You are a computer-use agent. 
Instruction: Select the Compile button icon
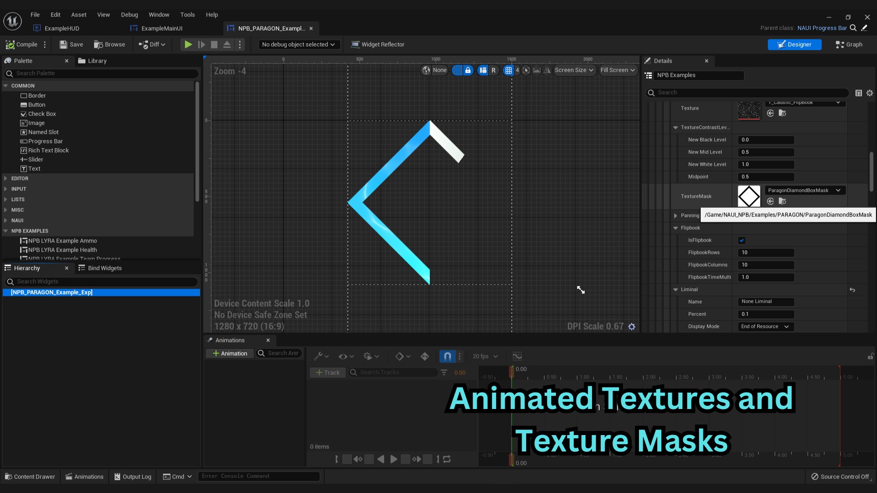[x=10, y=44]
